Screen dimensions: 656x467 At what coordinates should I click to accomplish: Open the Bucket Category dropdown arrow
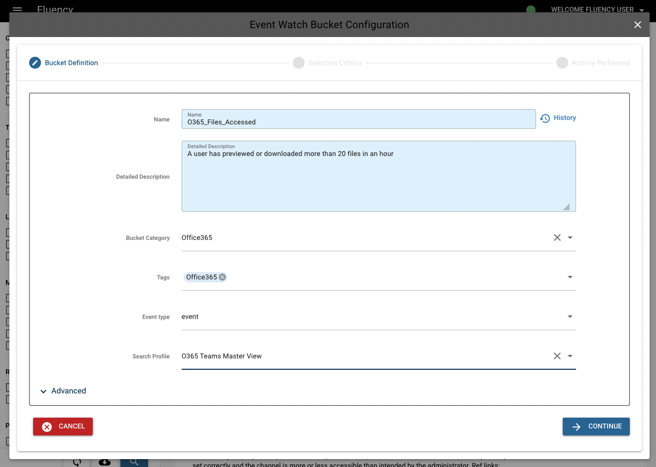570,237
